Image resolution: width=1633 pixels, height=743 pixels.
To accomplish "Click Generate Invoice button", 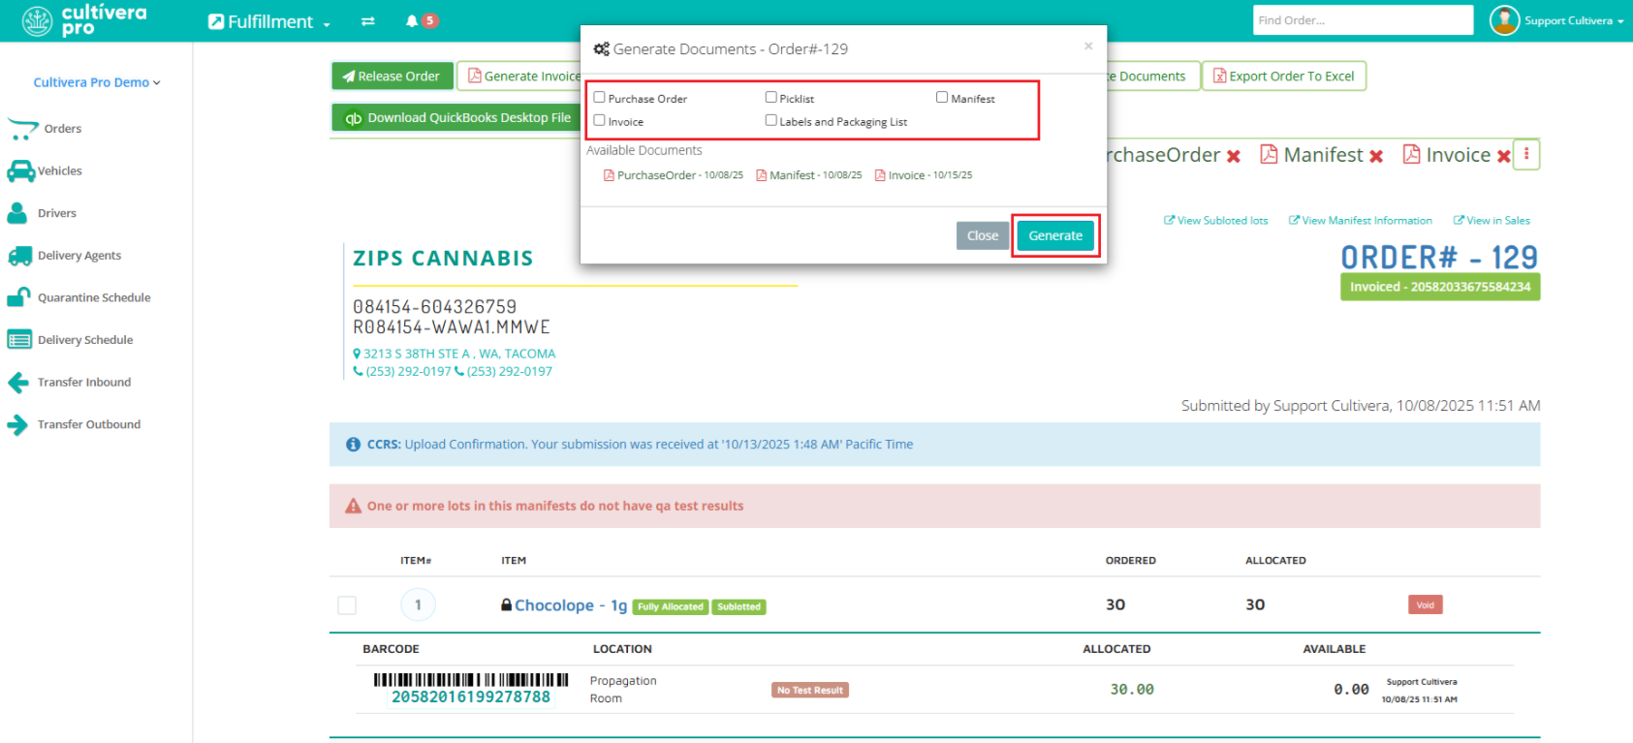I will (519, 76).
